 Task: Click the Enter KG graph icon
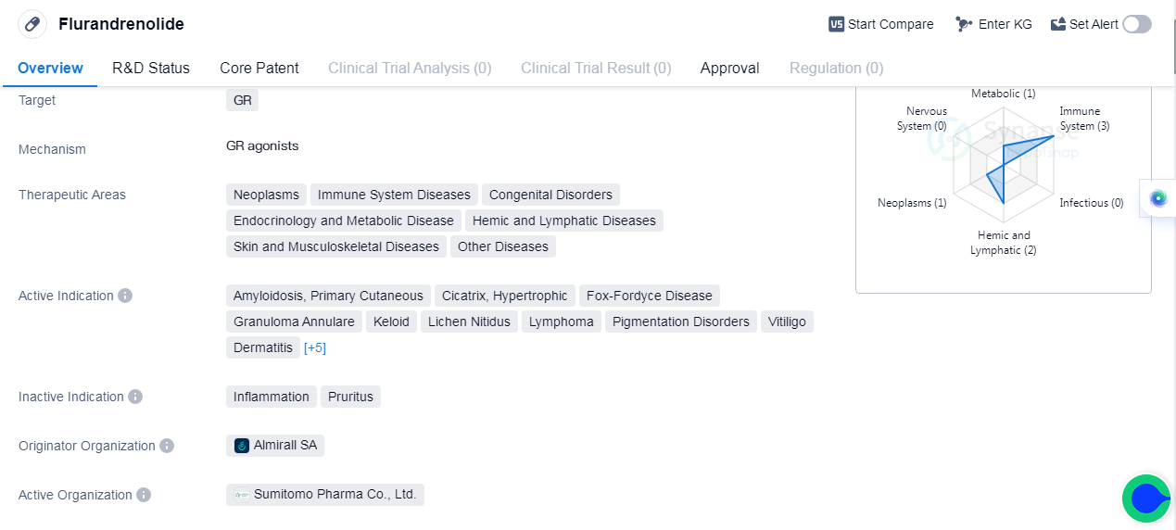coord(965,24)
